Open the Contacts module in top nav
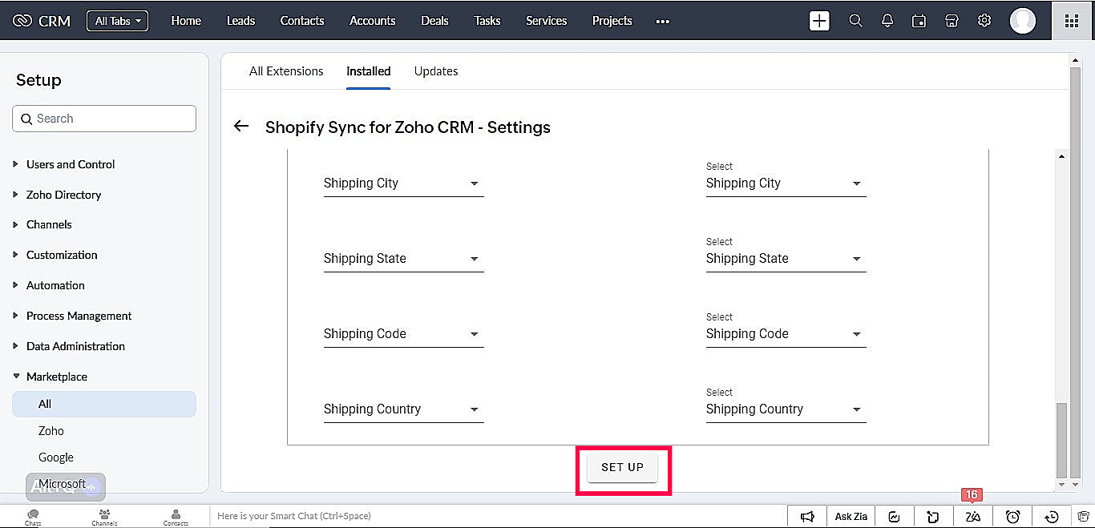This screenshot has width=1095, height=528. pyautogui.click(x=302, y=21)
